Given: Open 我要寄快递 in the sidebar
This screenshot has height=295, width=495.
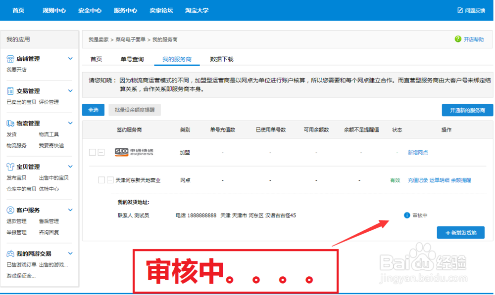Looking at the screenshot, I should point(51,145).
